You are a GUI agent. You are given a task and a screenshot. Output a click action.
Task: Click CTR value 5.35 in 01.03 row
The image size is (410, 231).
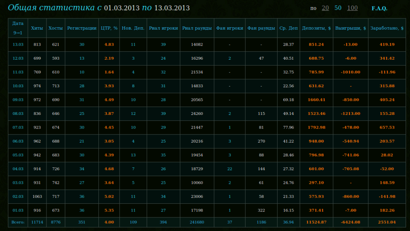pyautogui.click(x=109, y=210)
